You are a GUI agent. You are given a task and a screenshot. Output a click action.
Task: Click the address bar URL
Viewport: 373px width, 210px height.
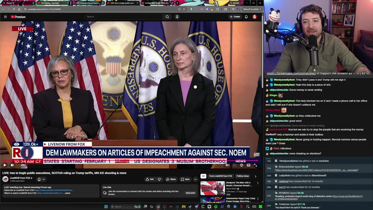44,9
